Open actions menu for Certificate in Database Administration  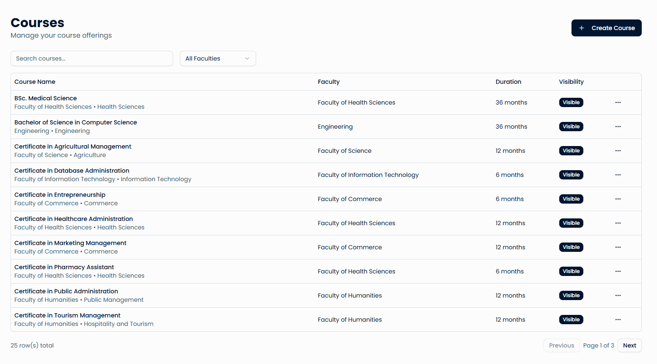[618, 174]
